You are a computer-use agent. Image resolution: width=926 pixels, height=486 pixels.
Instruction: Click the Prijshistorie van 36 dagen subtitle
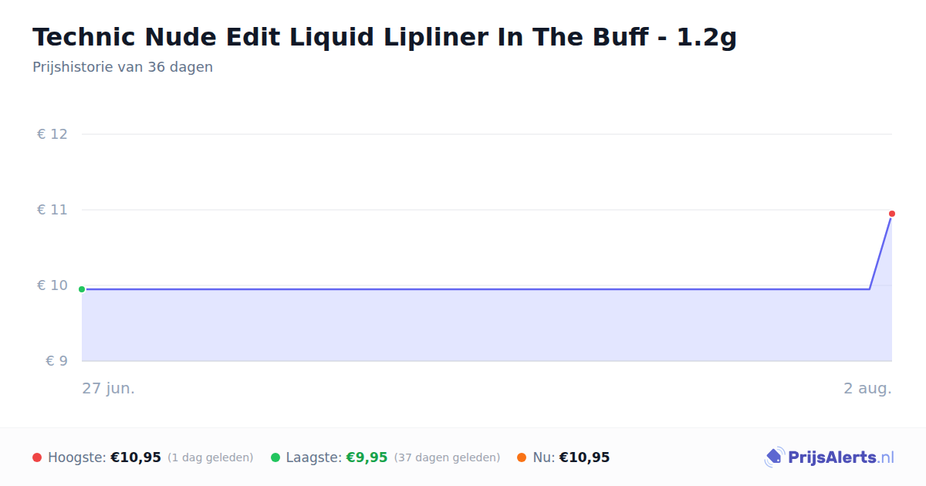point(123,67)
